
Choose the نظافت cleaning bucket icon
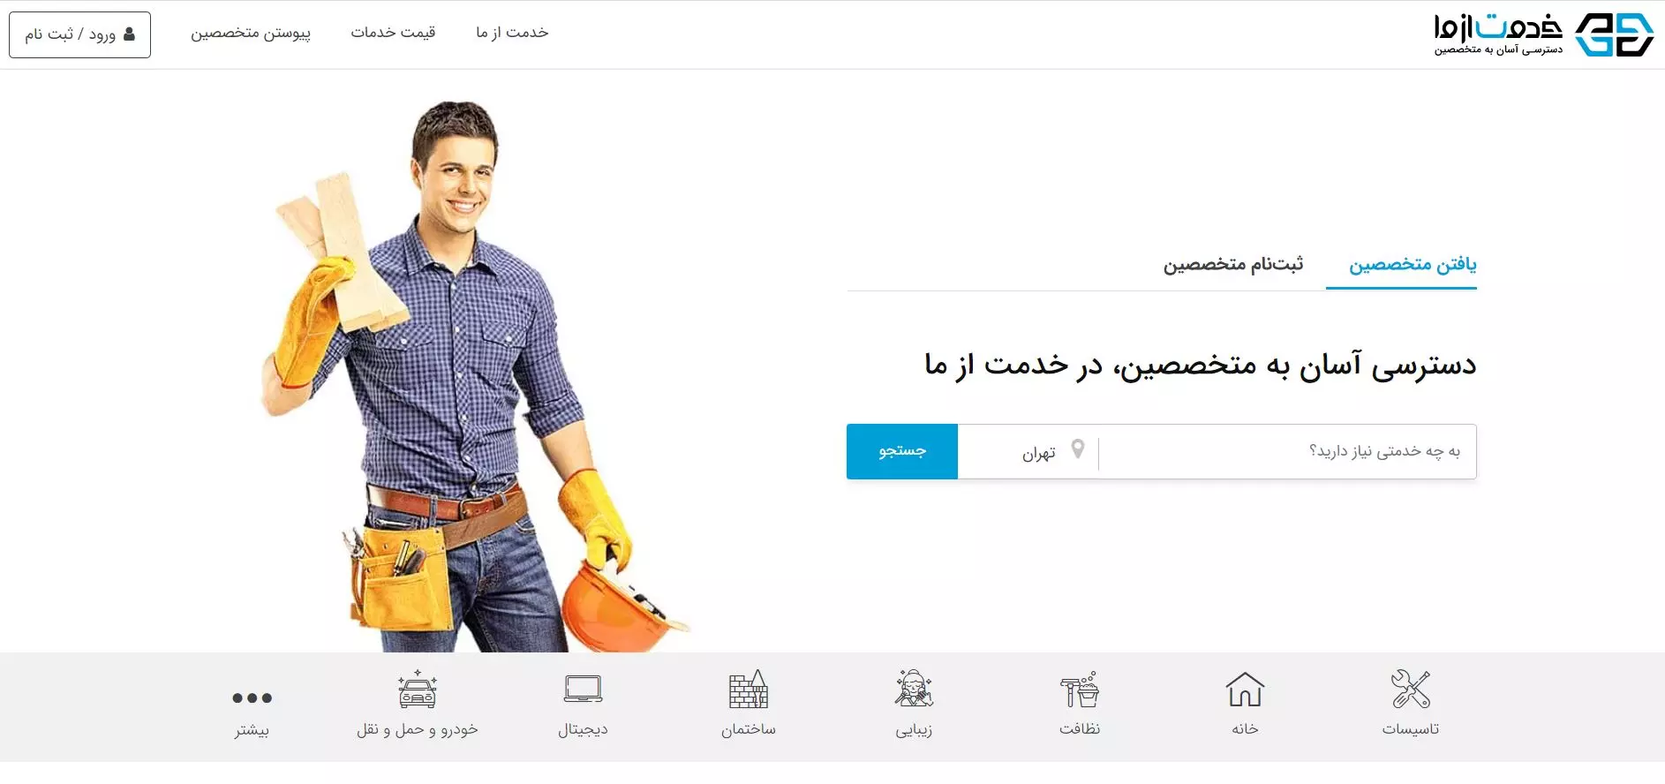[1080, 690]
